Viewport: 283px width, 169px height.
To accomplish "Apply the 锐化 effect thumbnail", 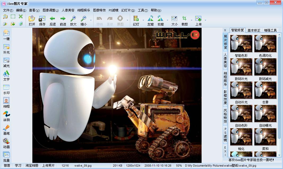I will 241,137.
